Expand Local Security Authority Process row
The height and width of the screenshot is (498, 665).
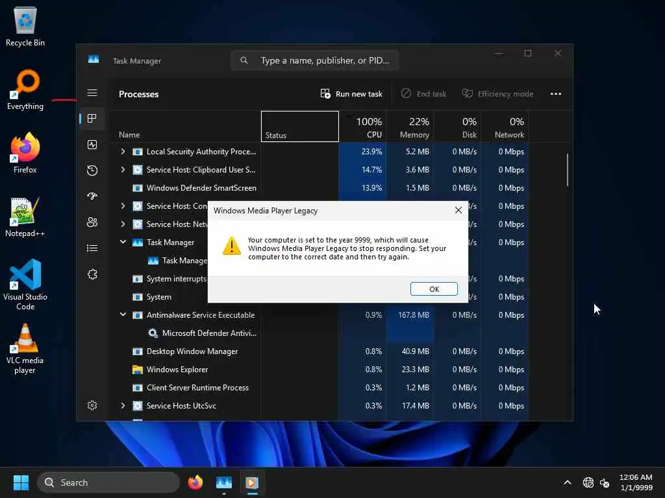(123, 151)
